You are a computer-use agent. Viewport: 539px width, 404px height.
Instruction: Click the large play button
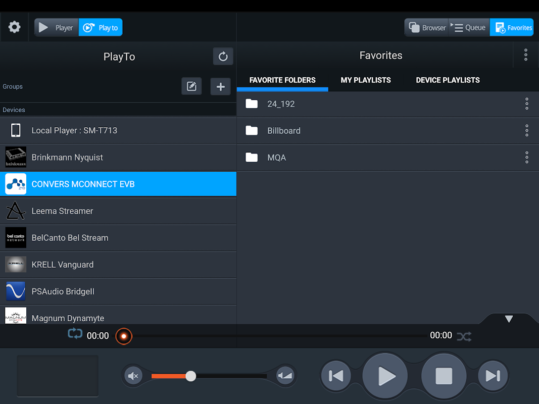click(x=385, y=376)
